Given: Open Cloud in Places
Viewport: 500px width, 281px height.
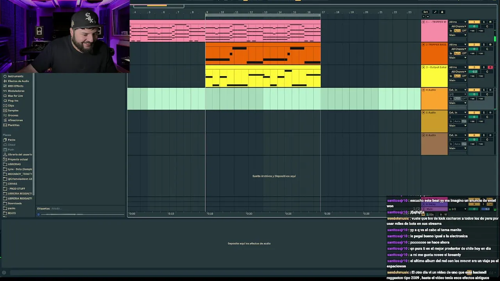Looking at the screenshot, I should click(11, 144).
